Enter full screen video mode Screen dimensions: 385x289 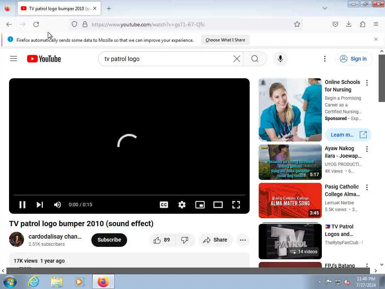coord(236,204)
